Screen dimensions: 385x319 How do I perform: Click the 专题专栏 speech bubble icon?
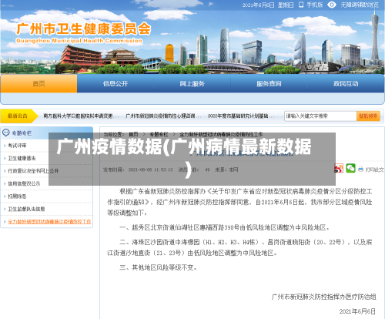[x=5, y=133]
